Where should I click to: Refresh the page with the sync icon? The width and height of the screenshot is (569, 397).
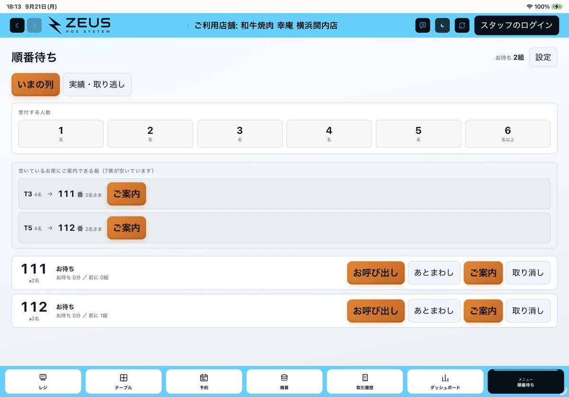pyautogui.click(x=462, y=25)
